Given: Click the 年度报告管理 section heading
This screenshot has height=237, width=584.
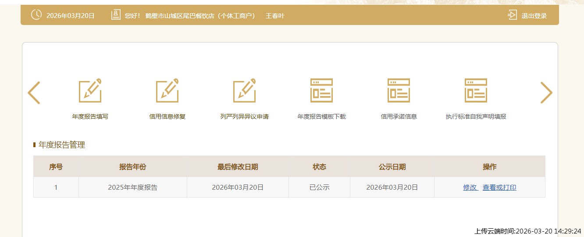Looking at the screenshot, I should [62, 145].
